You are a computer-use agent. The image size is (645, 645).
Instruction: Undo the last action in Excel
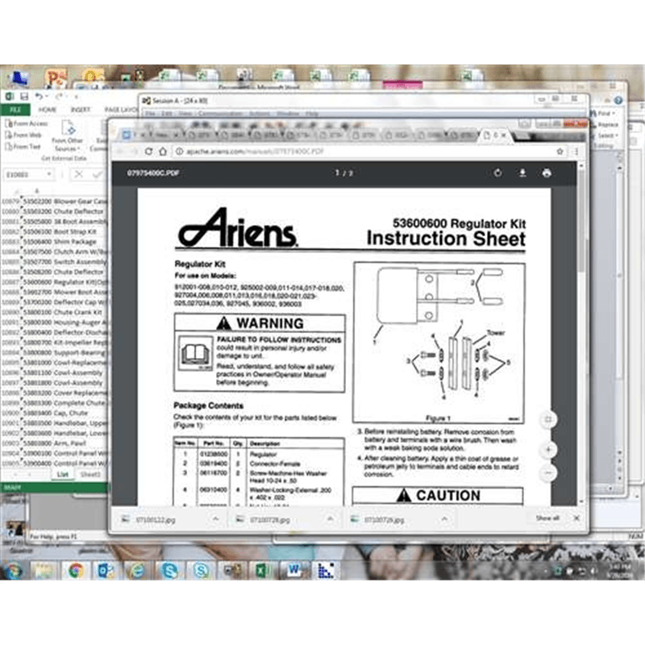39,97
